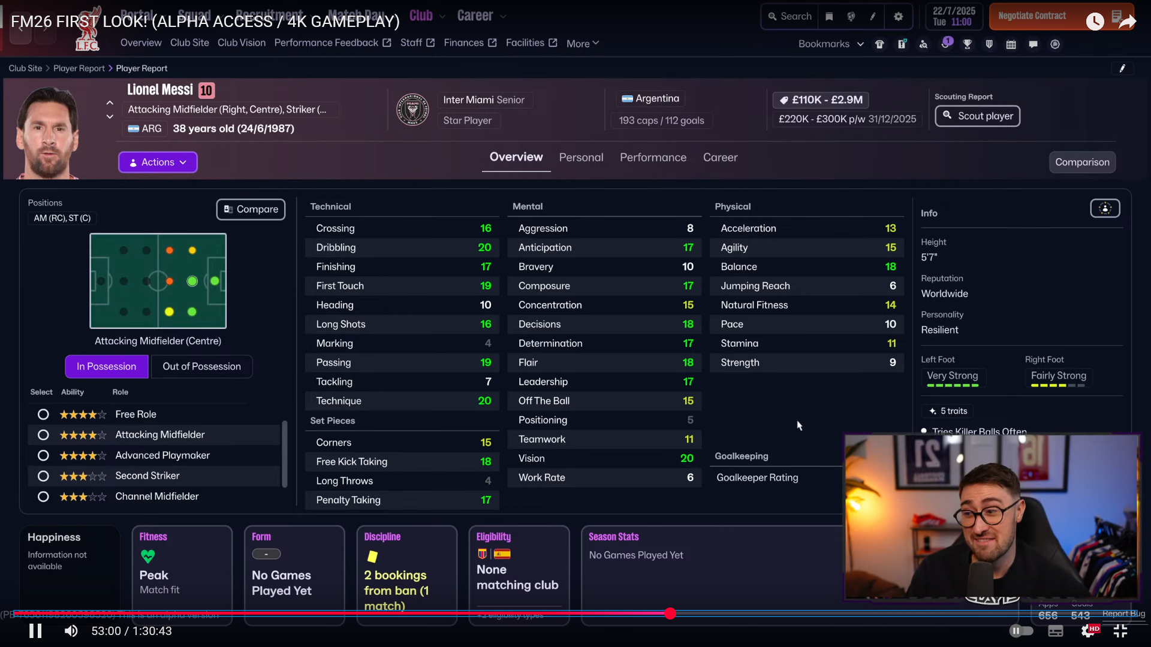Image resolution: width=1151 pixels, height=647 pixels.
Task: Click the player scouting search icon
Action: [923, 44]
